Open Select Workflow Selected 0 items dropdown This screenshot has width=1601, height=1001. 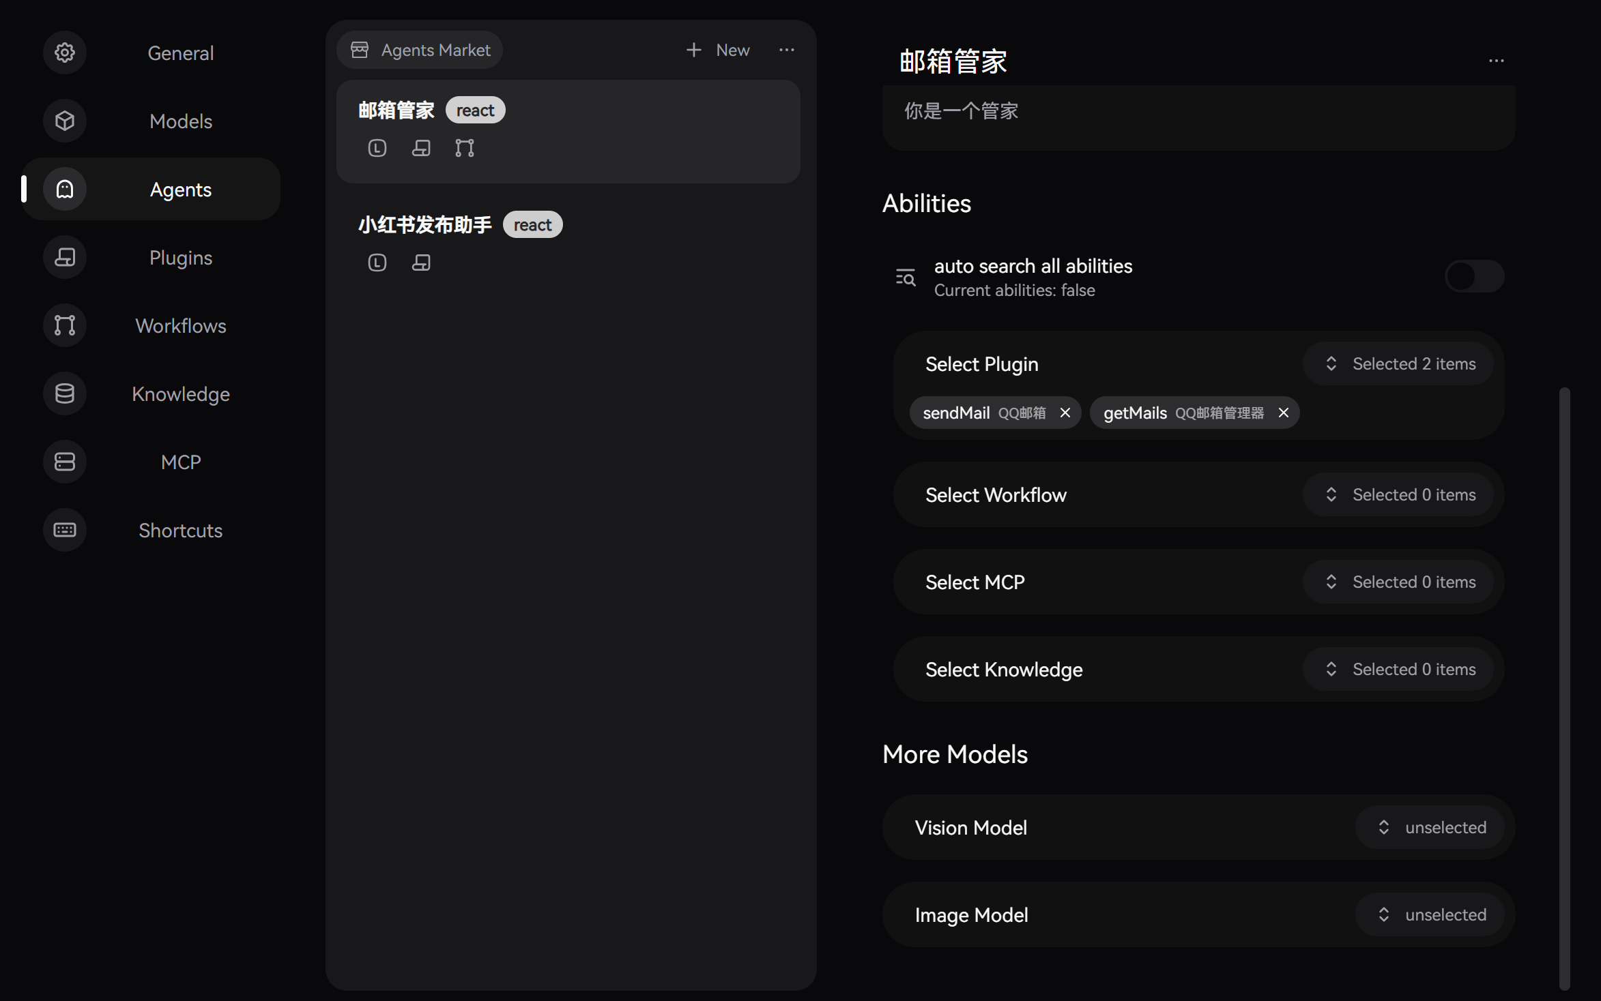tap(1398, 494)
